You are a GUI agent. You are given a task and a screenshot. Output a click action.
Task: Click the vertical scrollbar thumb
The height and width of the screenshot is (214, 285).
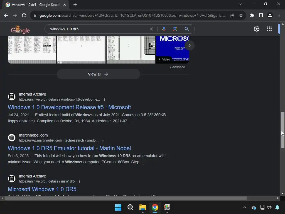point(282,130)
